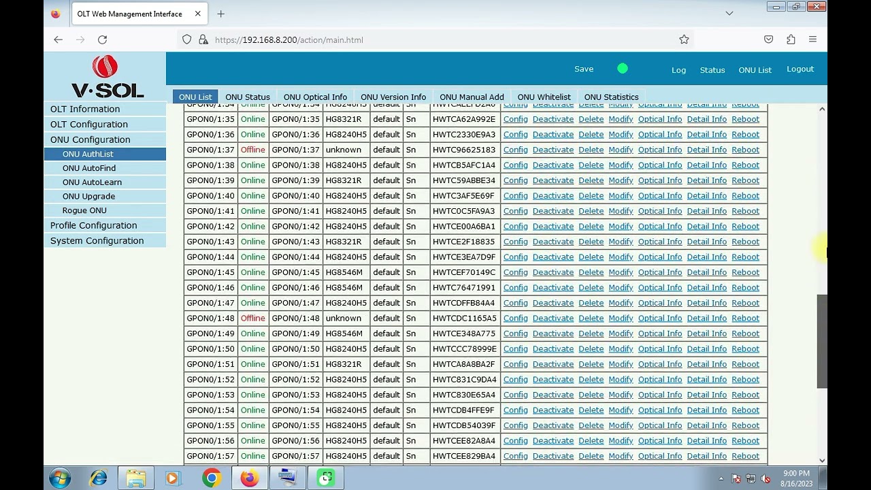
Task: Reboot ONU GPON0/1:36
Action: click(745, 135)
